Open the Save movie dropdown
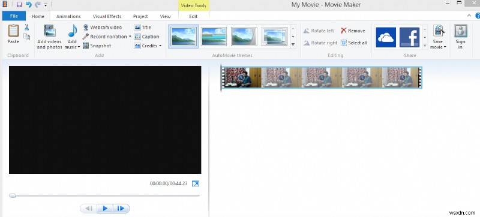The width and height of the screenshot is (480, 217). point(438,44)
